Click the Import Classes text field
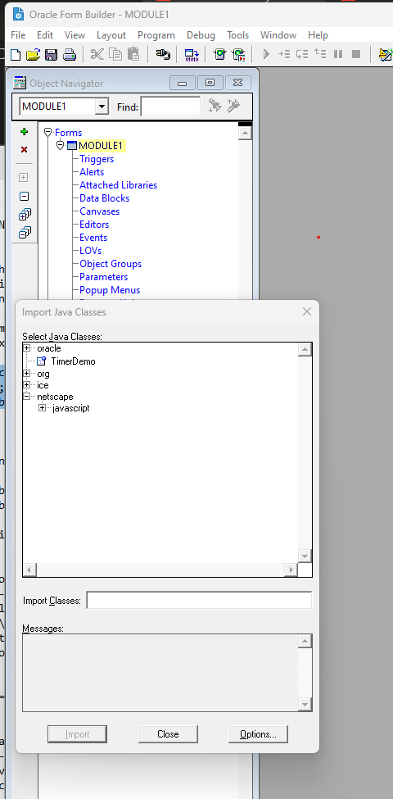 pyautogui.click(x=199, y=600)
